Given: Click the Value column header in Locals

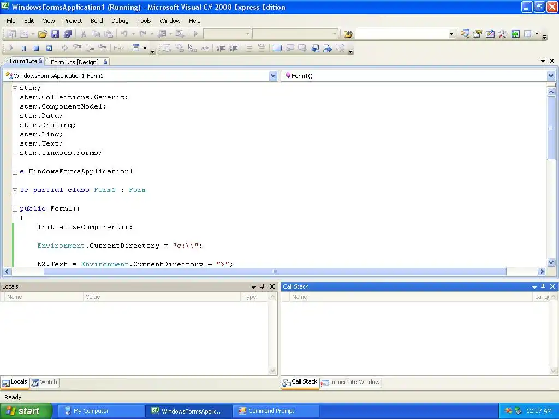Looking at the screenshot, I should (x=162, y=297).
